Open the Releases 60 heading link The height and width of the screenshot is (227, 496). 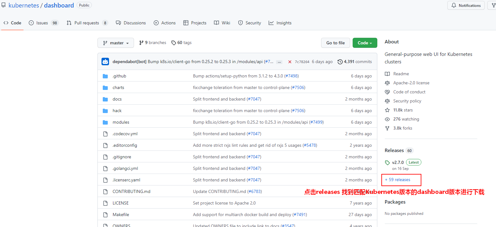point(399,151)
